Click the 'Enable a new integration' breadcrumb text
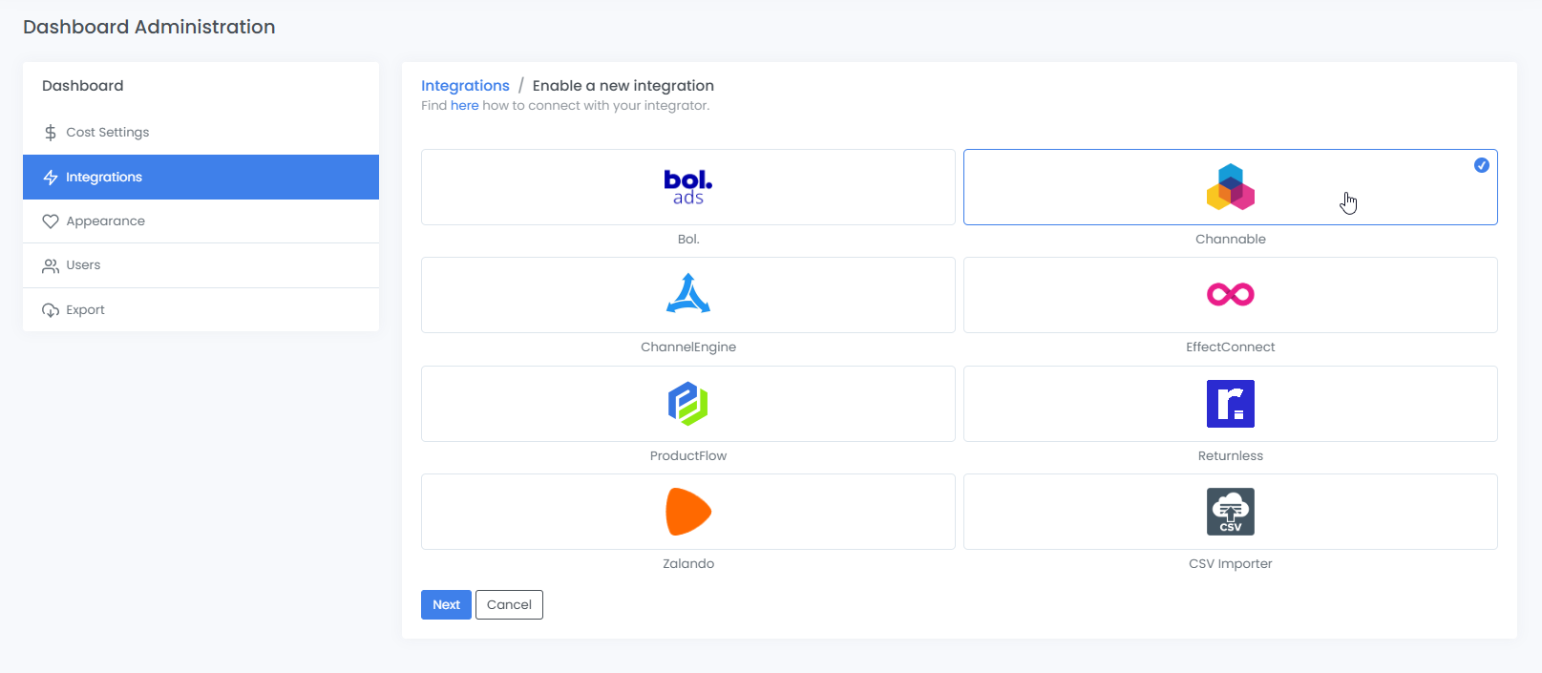Image resolution: width=1542 pixels, height=673 pixels. pos(623,86)
